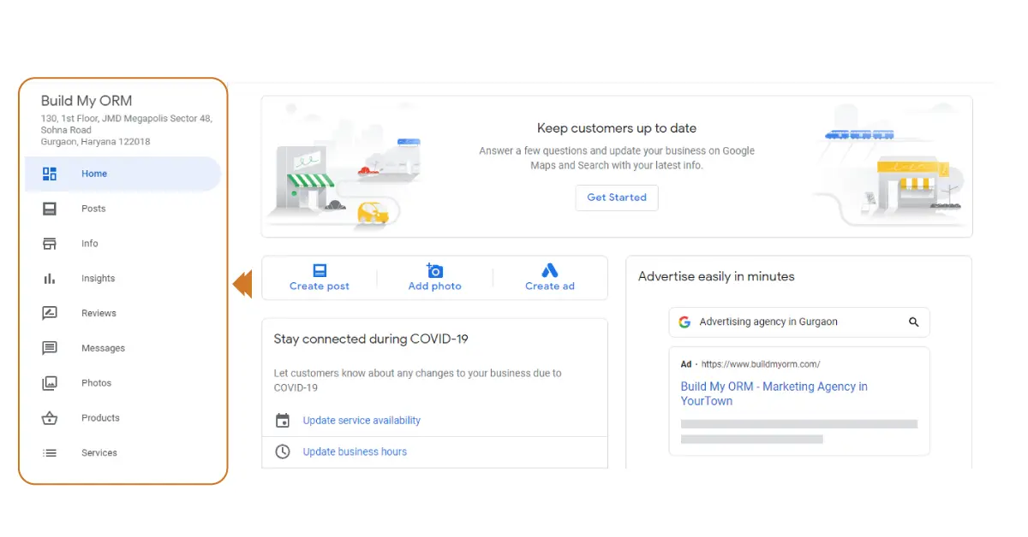Click the Create ad Google Ads icon

pyautogui.click(x=550, y=270)
